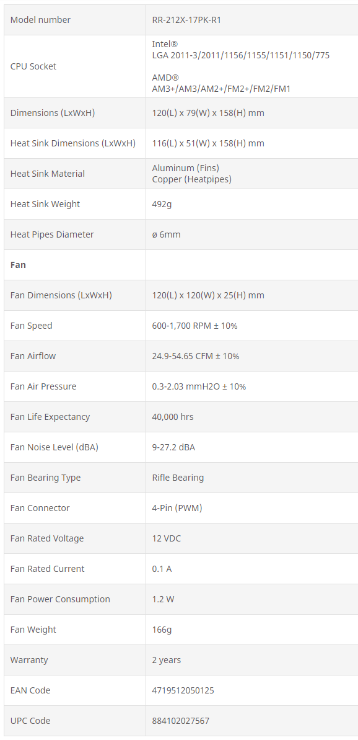358x740 pixels.
Task: Click the Rifle Bearing value
Action: pos(178,478)
